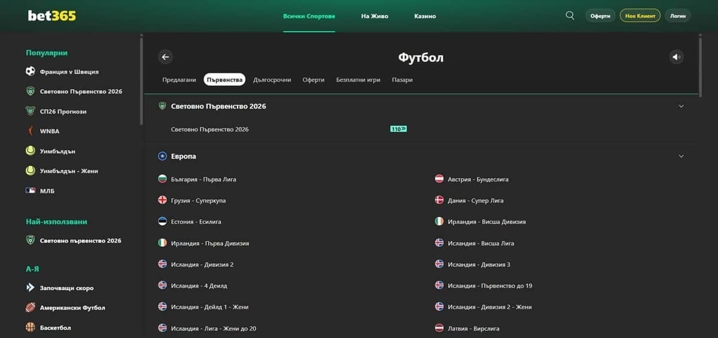Open the Казино section
This screenshot has width=718, height=338.
click(425, 16)
